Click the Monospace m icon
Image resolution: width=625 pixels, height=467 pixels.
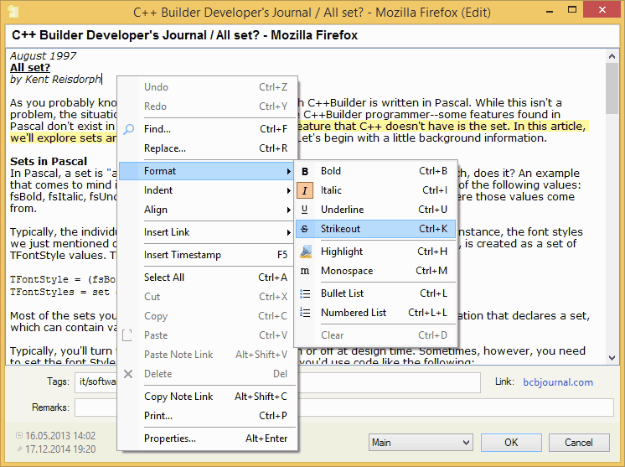click(305, 271)
